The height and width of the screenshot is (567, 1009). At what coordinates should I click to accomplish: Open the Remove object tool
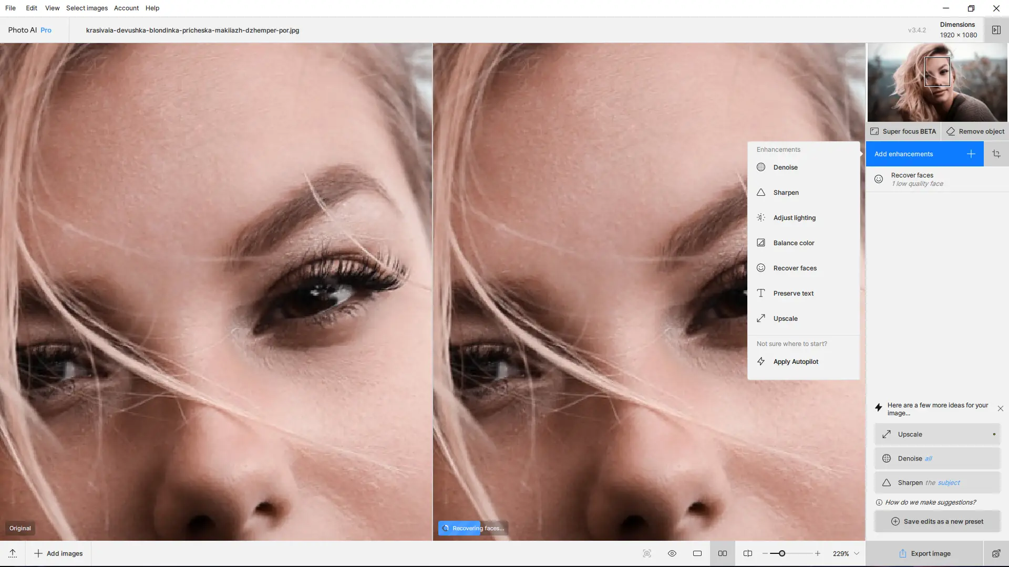(x=975, y=131)
